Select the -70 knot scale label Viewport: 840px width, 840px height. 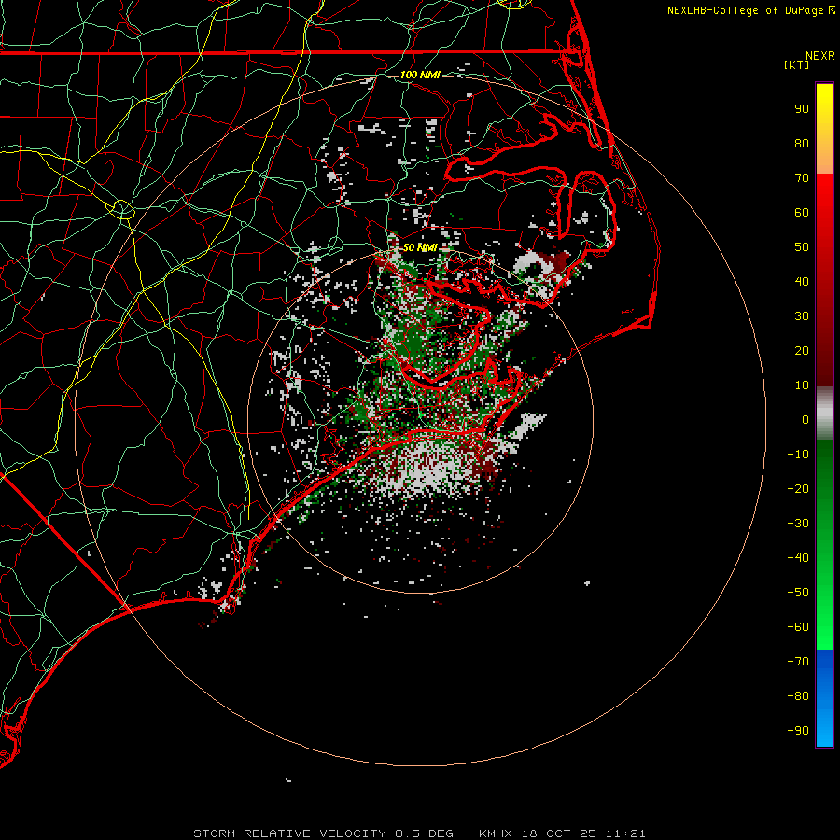tap(798, 662)
